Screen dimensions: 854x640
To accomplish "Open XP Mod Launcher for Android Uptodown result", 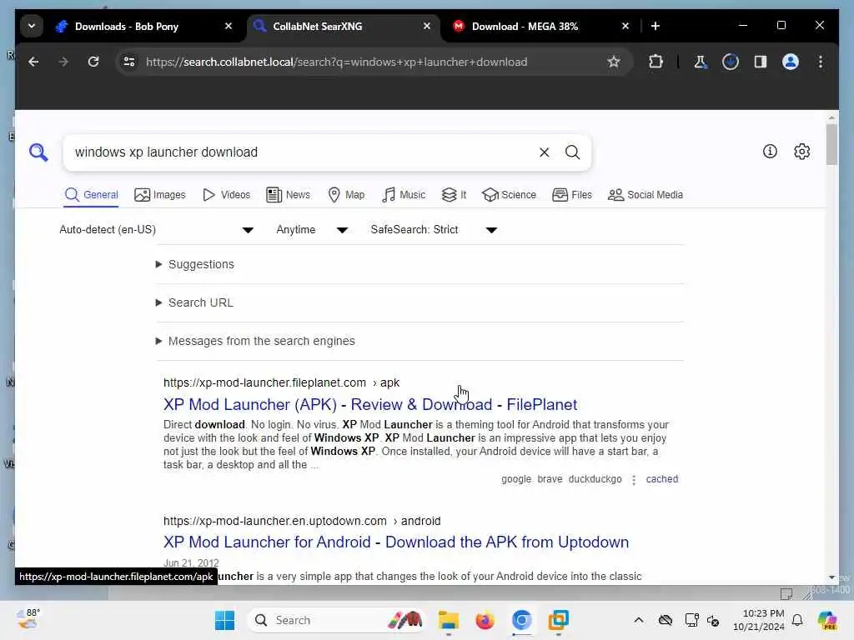I will pos(396,542).
